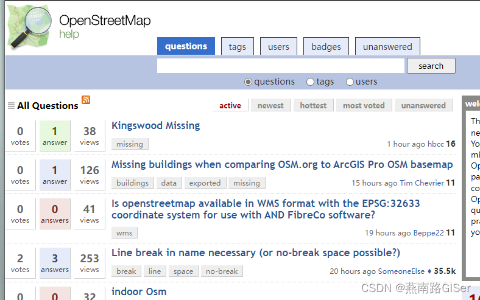Click the 0 answers box for WMS question
The image size is (480, 300).
(x=55, y=214)
